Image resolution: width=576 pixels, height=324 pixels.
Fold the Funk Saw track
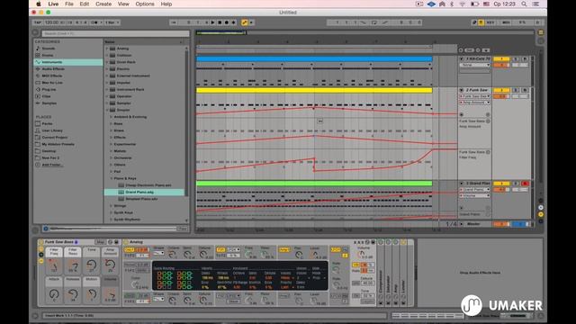pos(462,90)
